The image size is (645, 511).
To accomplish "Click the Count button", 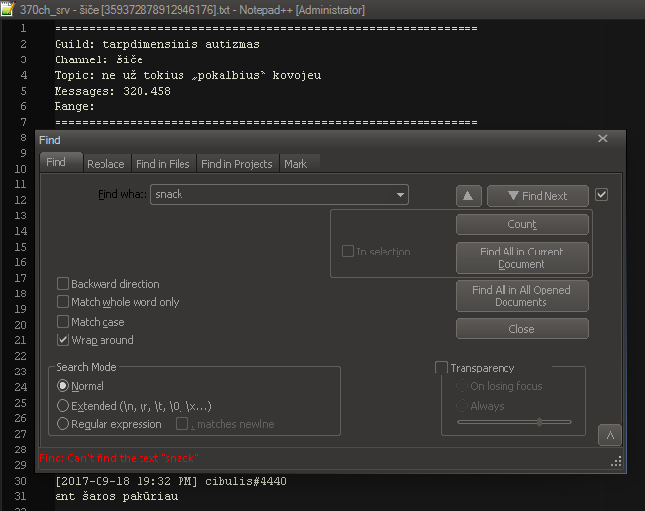I will 522,224.
